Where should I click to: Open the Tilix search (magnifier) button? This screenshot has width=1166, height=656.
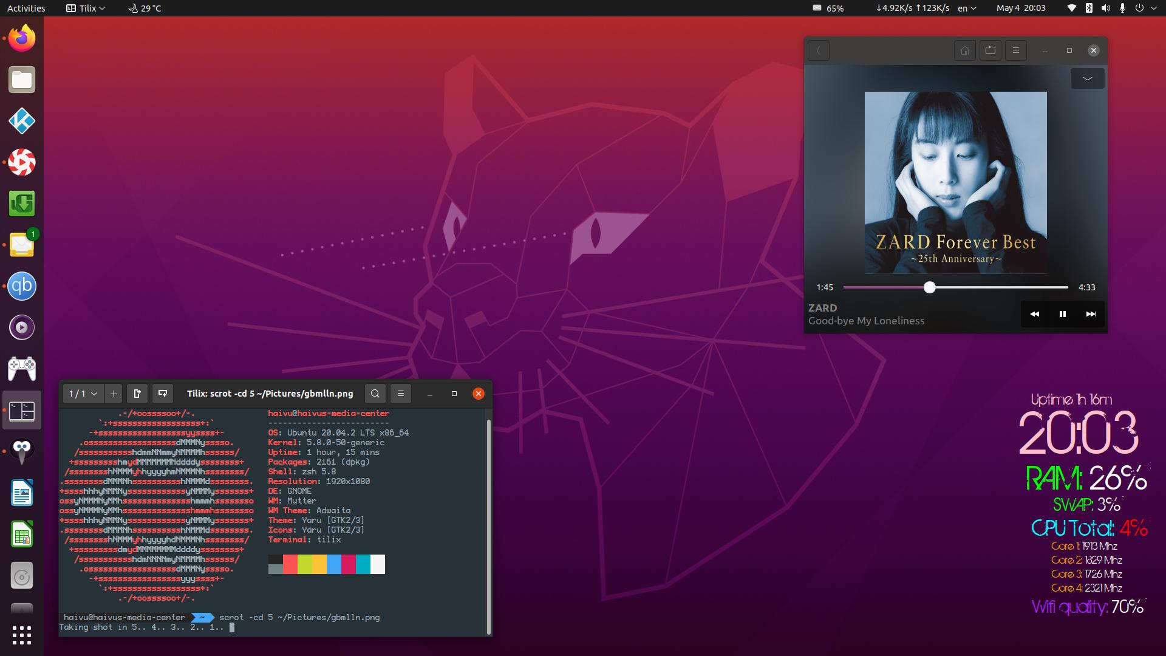pos(375,394)
